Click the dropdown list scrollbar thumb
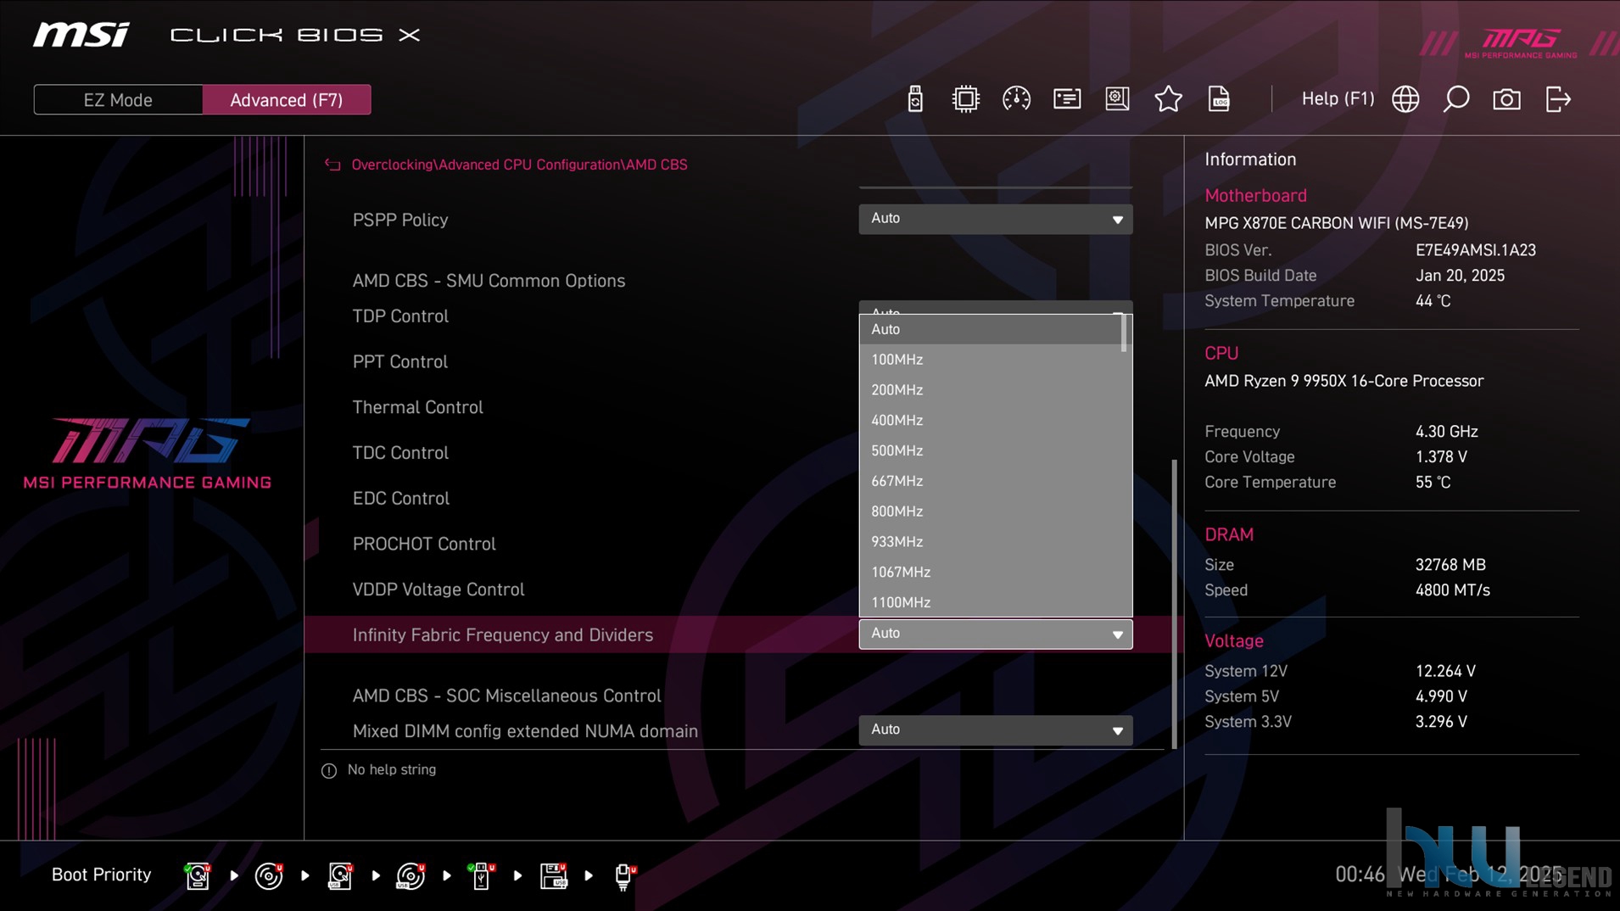Screen dimensions: 1620x911 click(x=1124, y=333)
